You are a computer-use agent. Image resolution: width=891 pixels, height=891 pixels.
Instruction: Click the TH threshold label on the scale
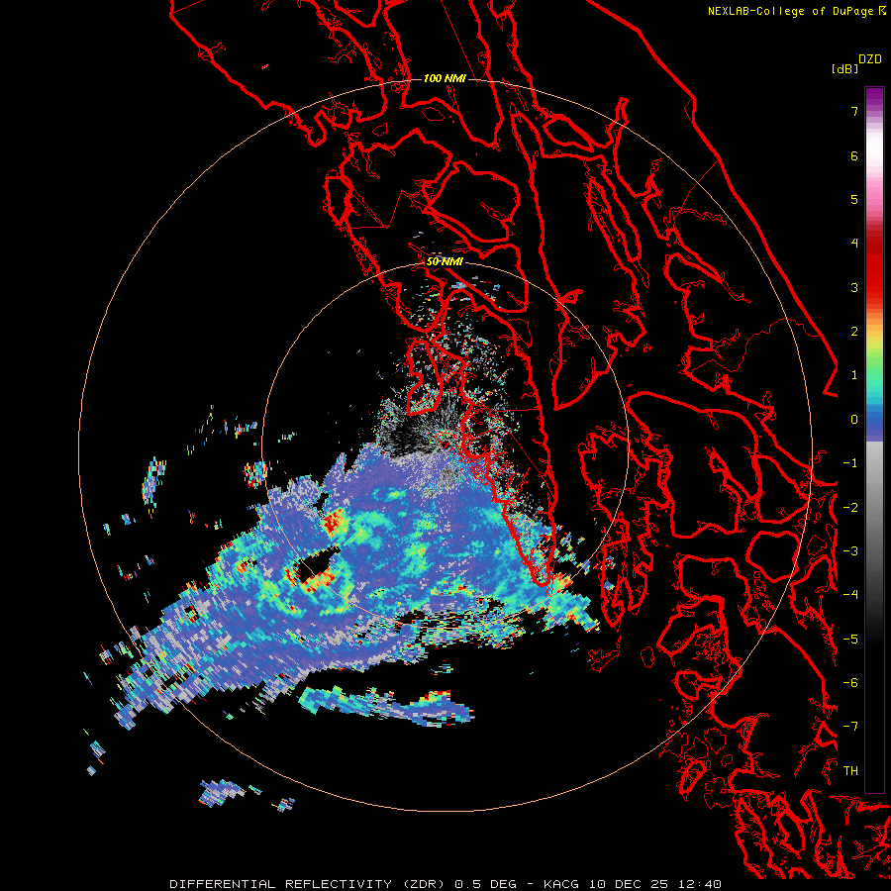pyautogui.click(x=850, y=771)
